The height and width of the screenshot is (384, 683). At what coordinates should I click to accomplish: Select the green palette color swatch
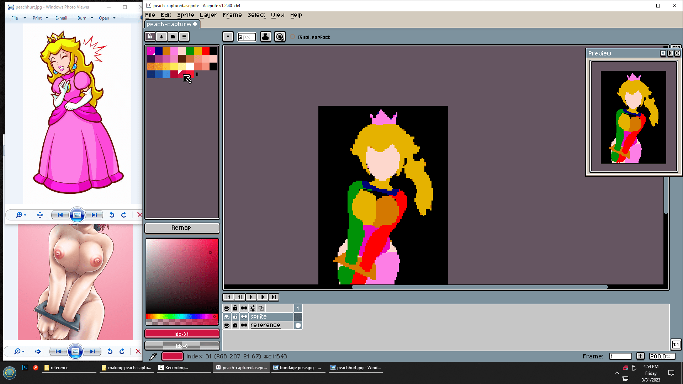click(x=190, y=50)
